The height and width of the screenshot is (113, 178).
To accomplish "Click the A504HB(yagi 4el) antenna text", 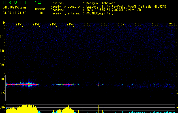I will tap(100, 13).
